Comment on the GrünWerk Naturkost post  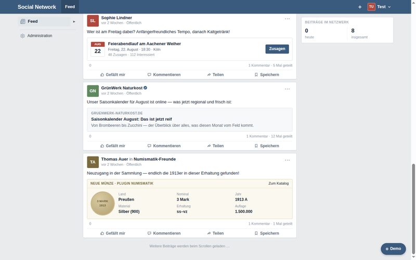164,146
